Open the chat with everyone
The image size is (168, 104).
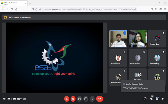[157, 99]
